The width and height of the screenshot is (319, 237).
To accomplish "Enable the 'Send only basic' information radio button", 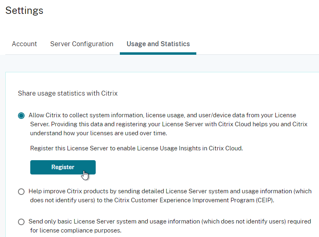I will click(21, 222).
